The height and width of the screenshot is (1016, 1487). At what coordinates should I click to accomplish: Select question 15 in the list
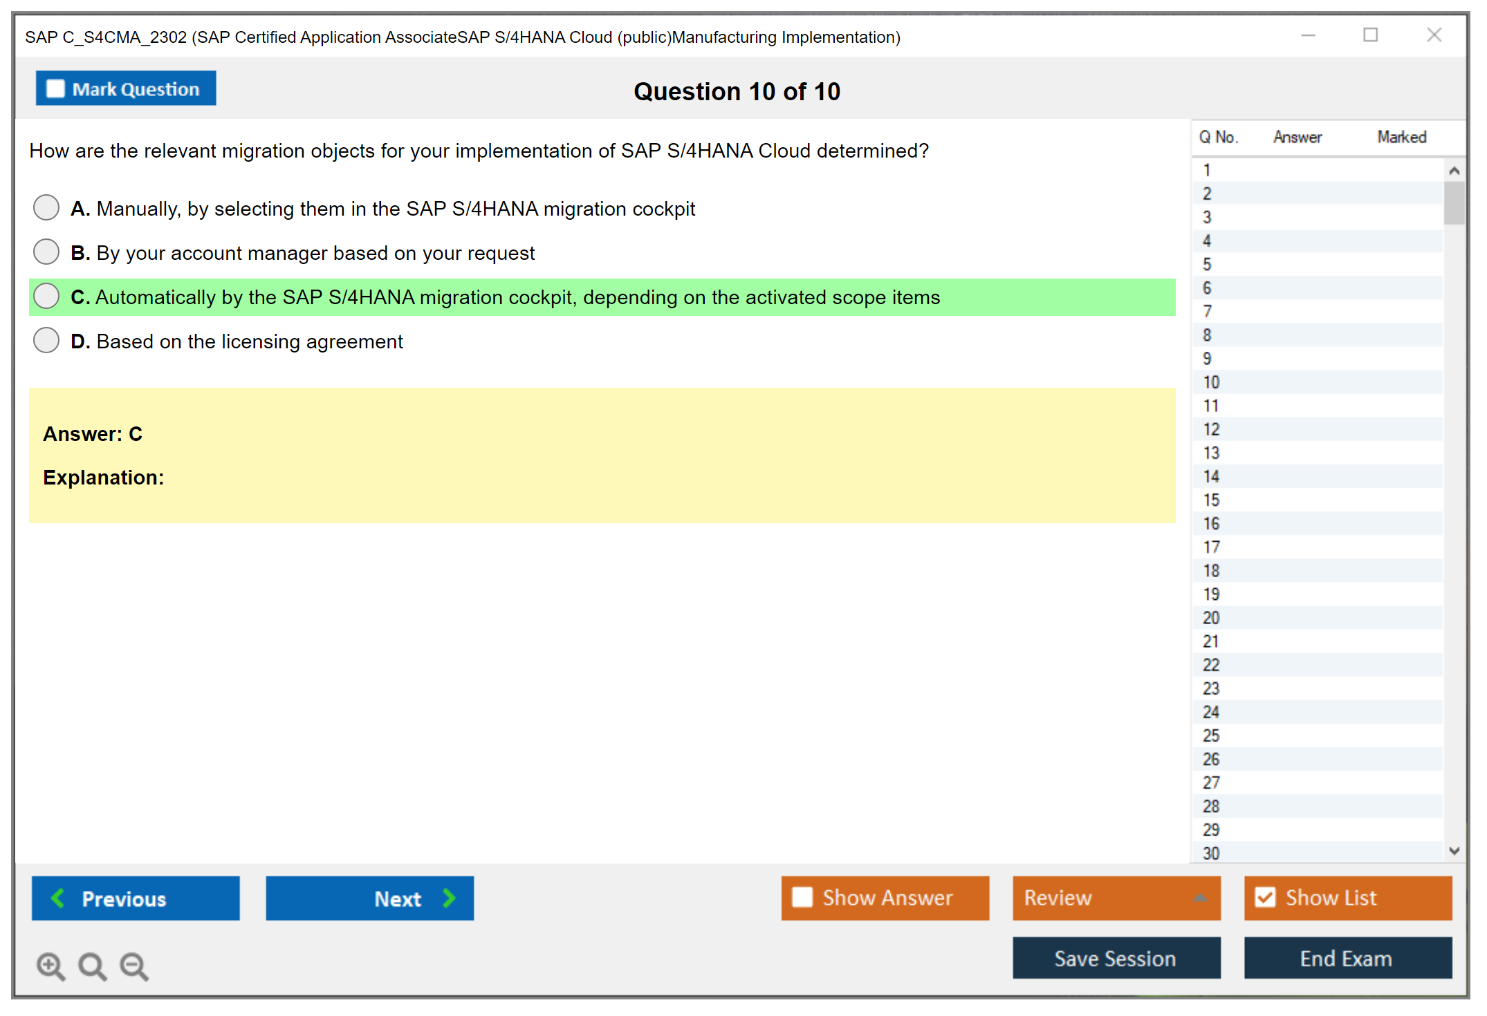[1211, 500]
